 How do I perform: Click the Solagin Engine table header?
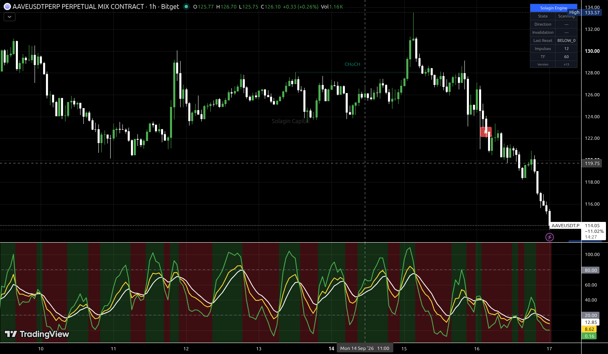coord(554,8)
